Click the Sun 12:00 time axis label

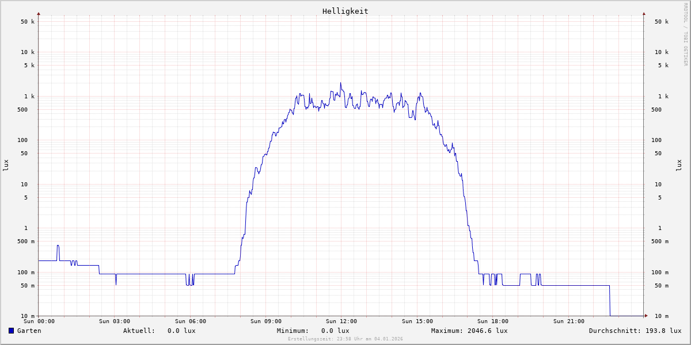(x=341, y=321)
